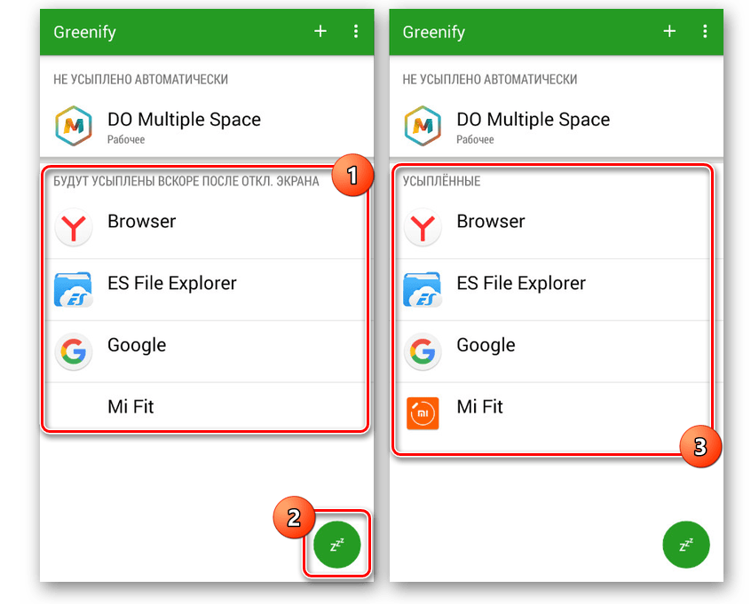Screen dimensions: 751x604
Task: Tap the orange Mi Fit icon
Action: (423, 413)
